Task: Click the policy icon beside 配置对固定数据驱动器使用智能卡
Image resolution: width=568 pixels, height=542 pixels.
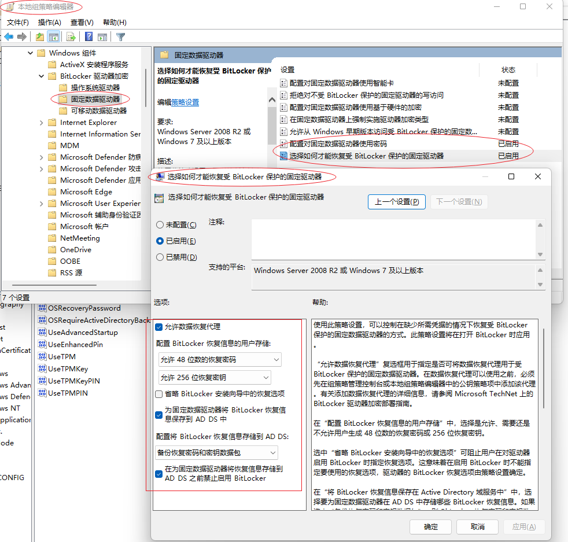Action: pyautogui.click(x=283, y=83)
